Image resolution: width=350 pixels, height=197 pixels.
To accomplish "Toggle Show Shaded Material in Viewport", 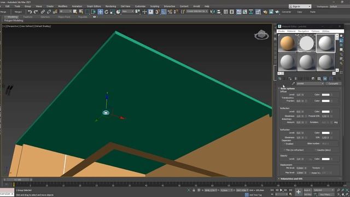I will pos(325,79).
